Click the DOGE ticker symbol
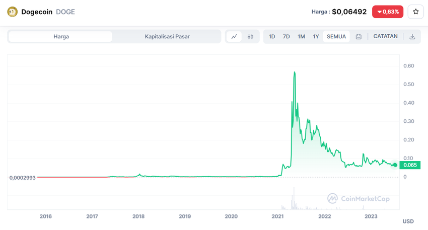The height and width of the screenshot is (230, 428). [65, 12]
